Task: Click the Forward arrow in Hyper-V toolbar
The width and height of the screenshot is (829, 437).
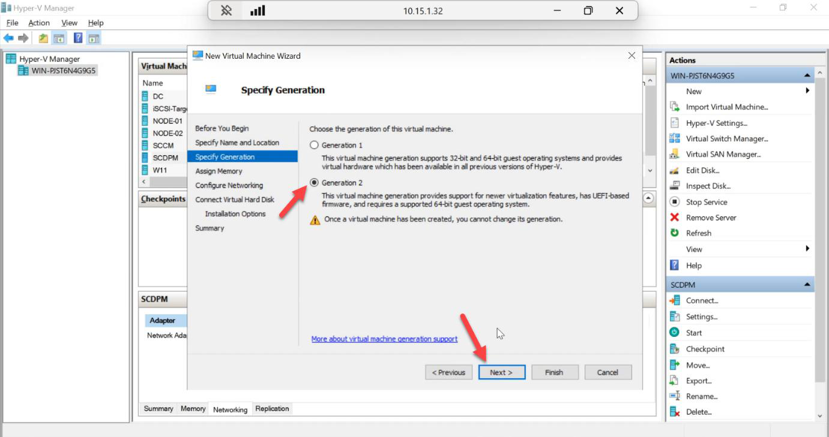Action: (23, 38)
